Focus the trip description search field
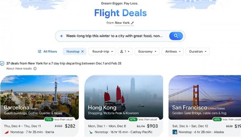The height and width of the screenshot is (137, 241). coord(114,36)
